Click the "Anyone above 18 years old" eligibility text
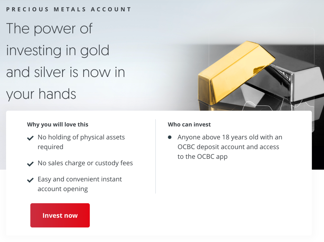The image size is (324, 242). point(229,147)
